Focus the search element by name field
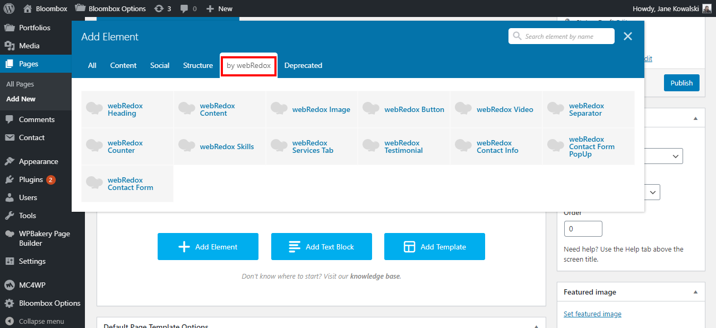The image size is (716, 328). click(562, 36)
